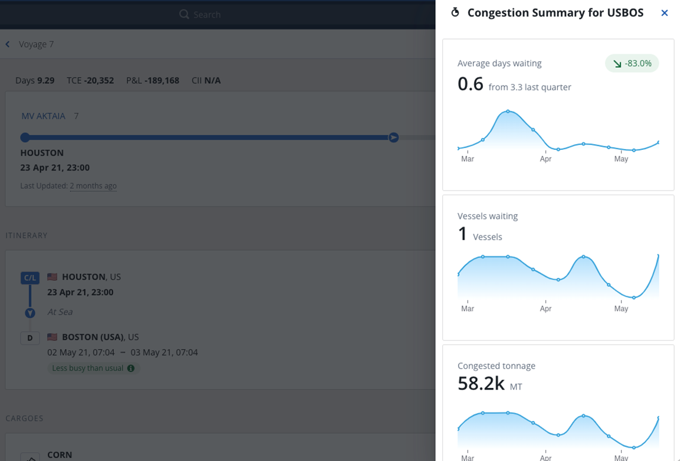
Task: Click the vessel arrow marker on the voyage progress bar
Action: (x=393, y=138)
